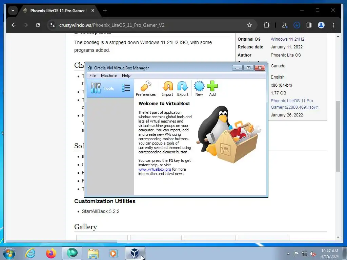Open a new Chrome tab

pyautogui.click(x=105, y=10)
